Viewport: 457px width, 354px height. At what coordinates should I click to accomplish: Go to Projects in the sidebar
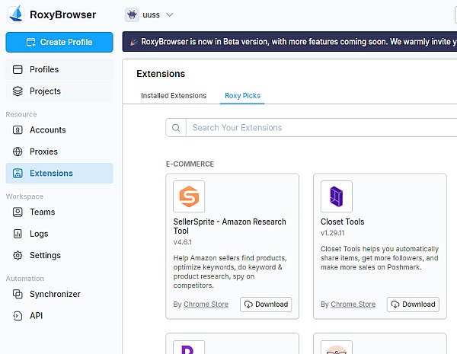pyautogui.click(x=45, y=91)
